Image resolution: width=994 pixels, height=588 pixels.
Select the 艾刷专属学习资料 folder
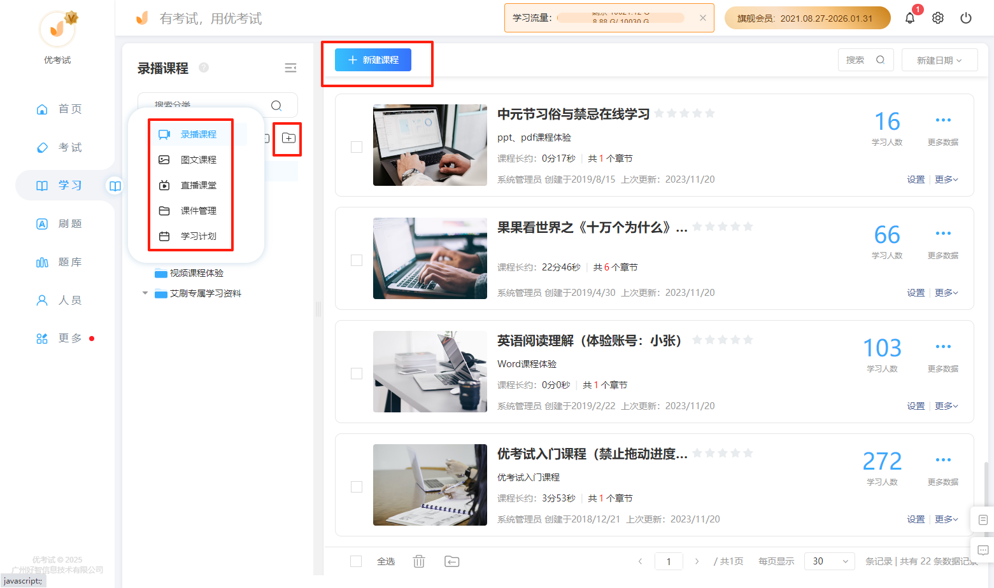pos(198,293)
